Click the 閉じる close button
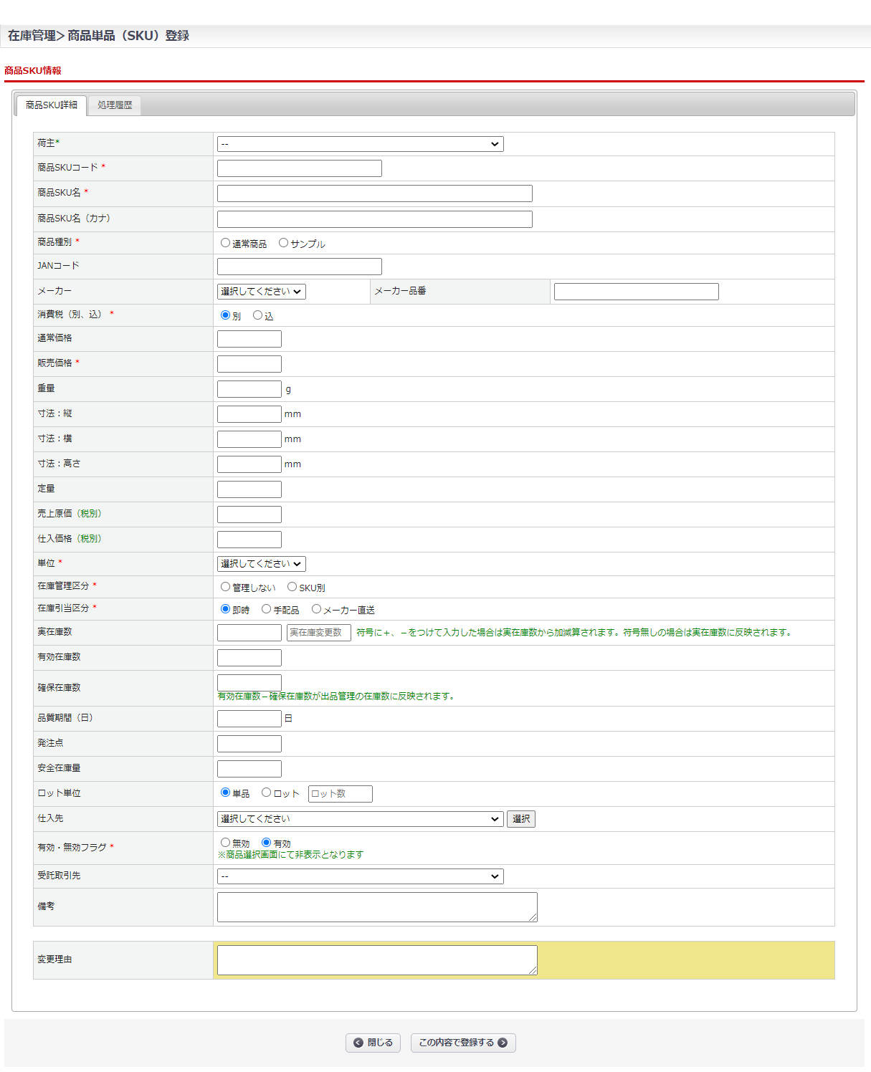The height and width of the screenshot is (1072, 871). click(x=373, y=1043)
